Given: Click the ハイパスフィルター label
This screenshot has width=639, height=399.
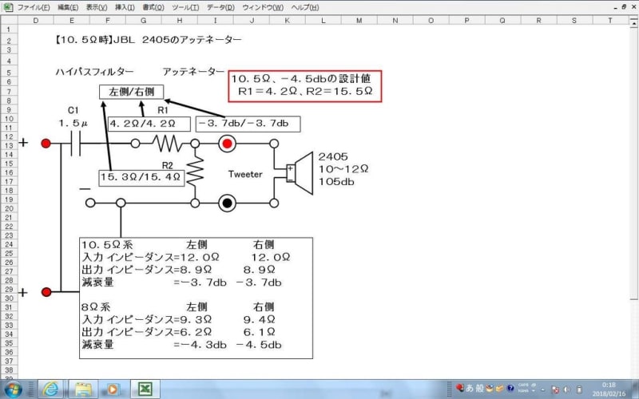Looking at the screenshot, I should (94, 72).
